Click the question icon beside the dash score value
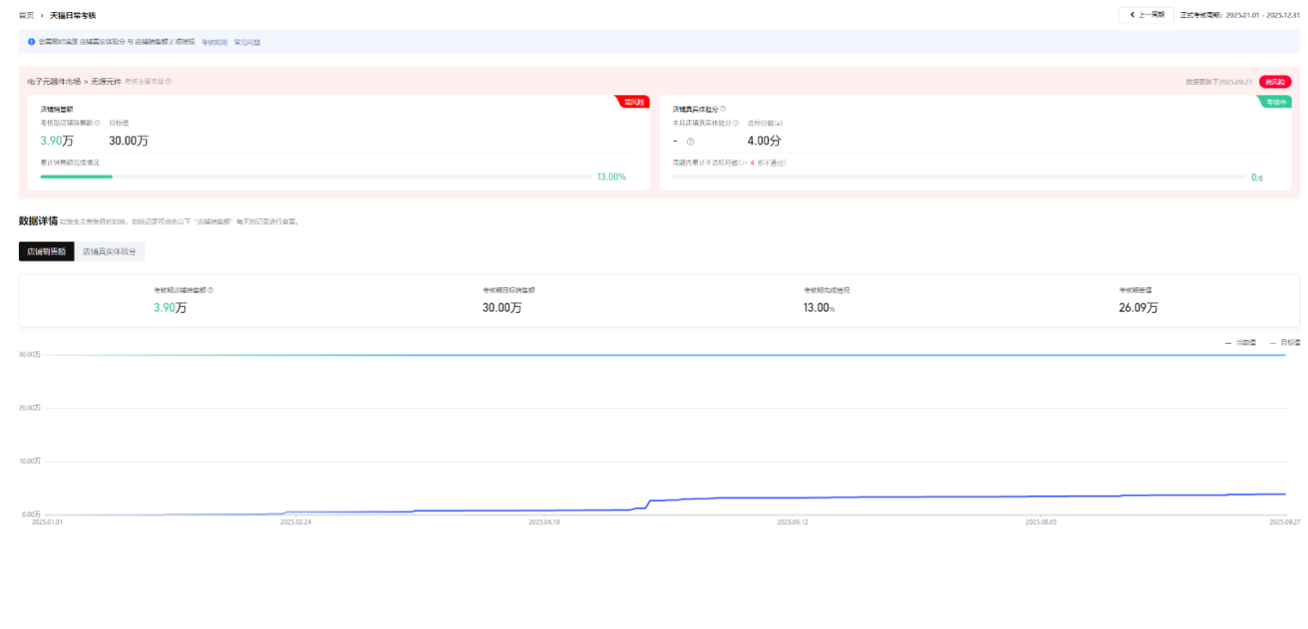 [x=690, y=142]
